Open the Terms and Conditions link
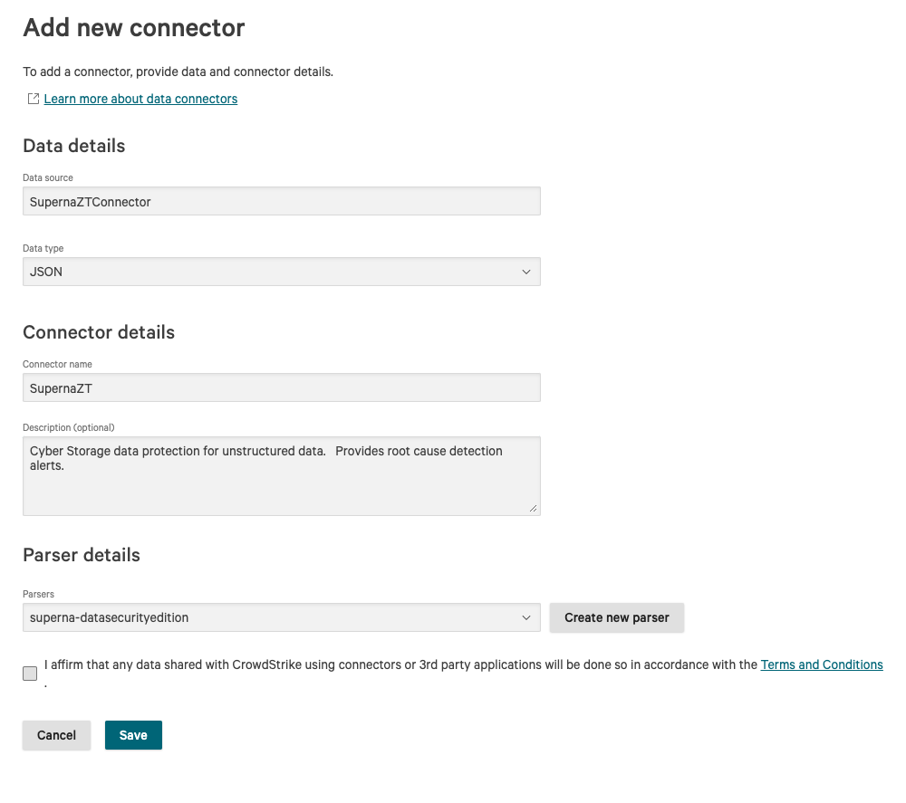Viewport: 906px width, 803px height. point(822,664)
